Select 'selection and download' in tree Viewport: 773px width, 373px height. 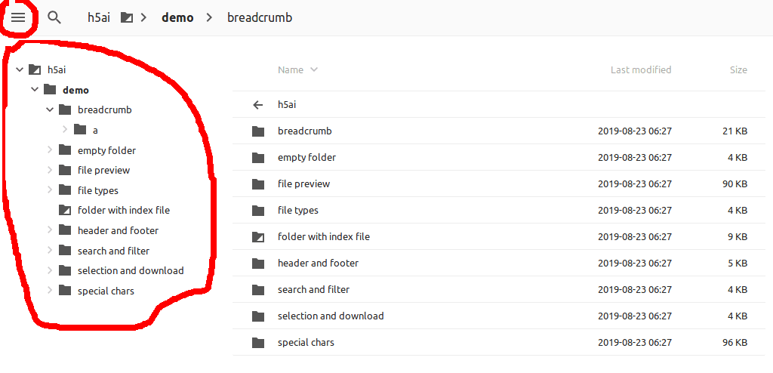(130, 270)
